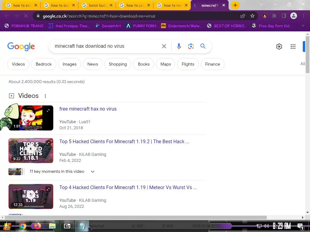The width and height of the screenshot is (310, 232).
Task: Filter results by Images
Action: 69,64
